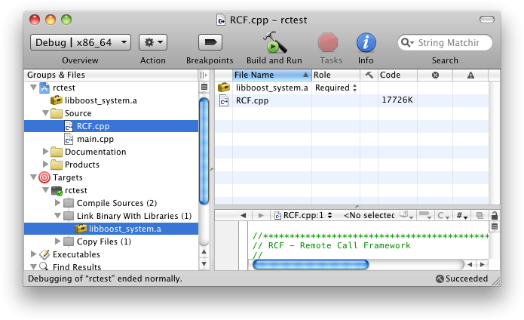Click the toolbar hide pill button
The image size is (524, 320).
(x=486, y=20)
